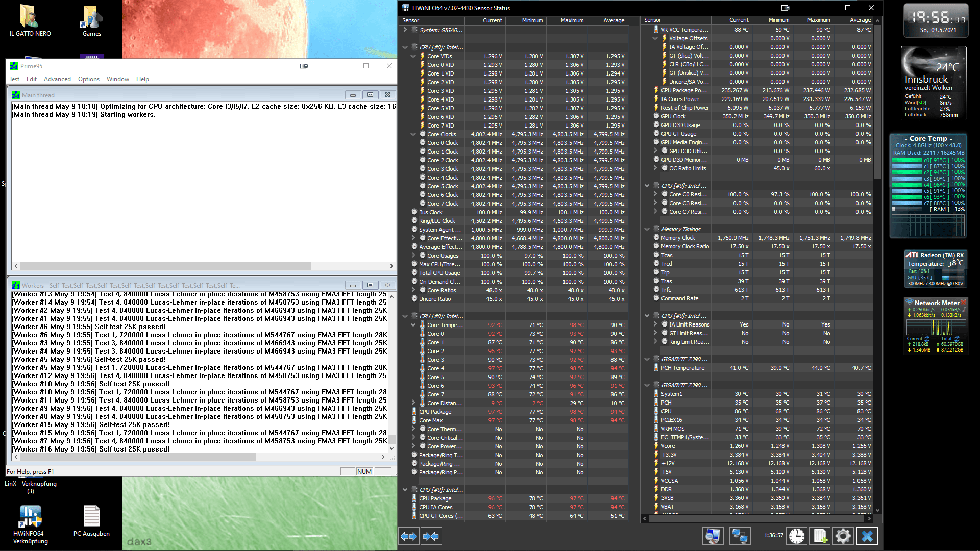Click the right panel Average column header

click(x=854, y=20)
